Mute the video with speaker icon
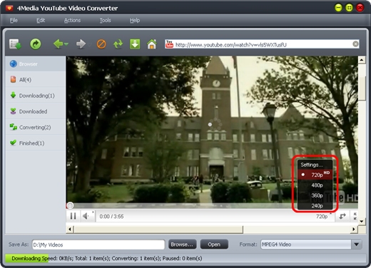371x268 pixels. [86, 216]
